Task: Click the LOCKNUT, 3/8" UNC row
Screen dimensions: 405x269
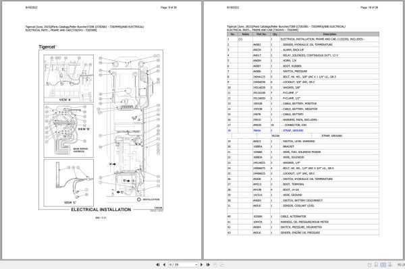Action: point(303,82)
